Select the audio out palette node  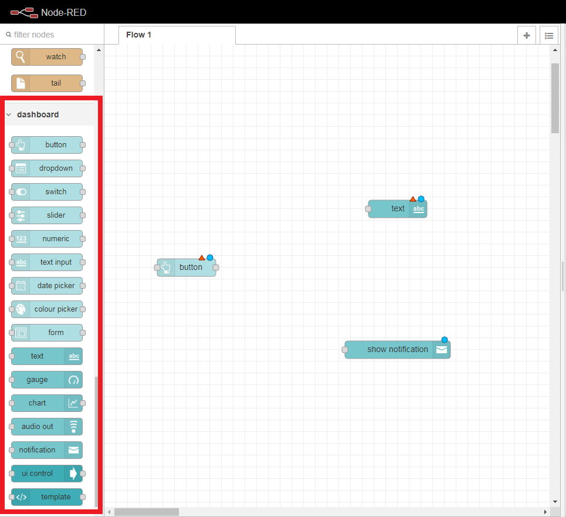[47, 427]
